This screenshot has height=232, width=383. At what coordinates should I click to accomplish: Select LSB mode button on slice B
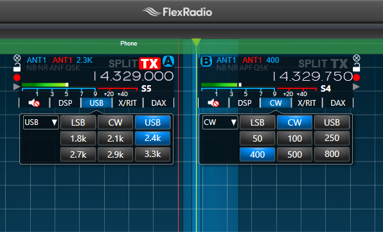[x=258, y=122]
